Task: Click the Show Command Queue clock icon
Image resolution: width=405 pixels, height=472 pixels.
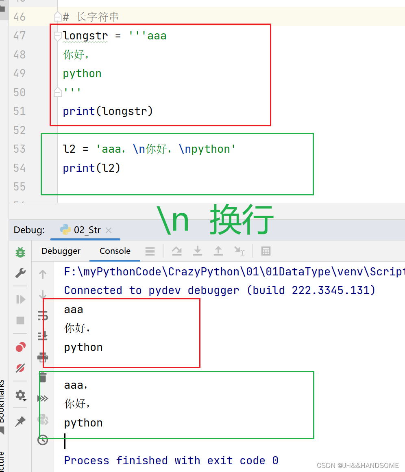Action: [43, 440]
